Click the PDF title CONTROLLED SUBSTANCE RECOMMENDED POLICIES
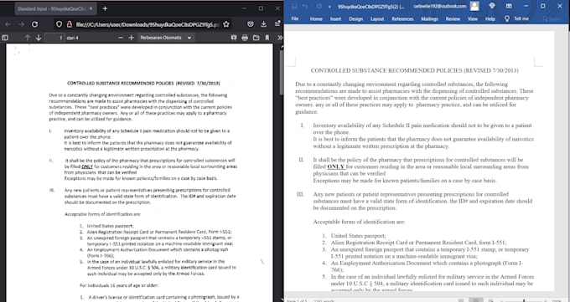This screenshot has width=570, height=302. [x=143, y=83]
